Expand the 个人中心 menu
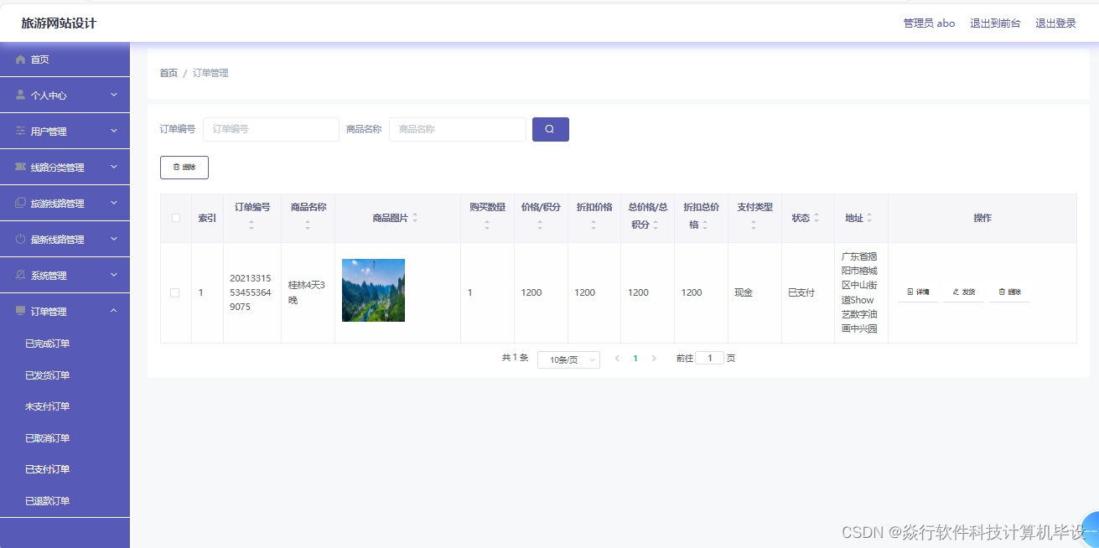 (x=59, y=95)
